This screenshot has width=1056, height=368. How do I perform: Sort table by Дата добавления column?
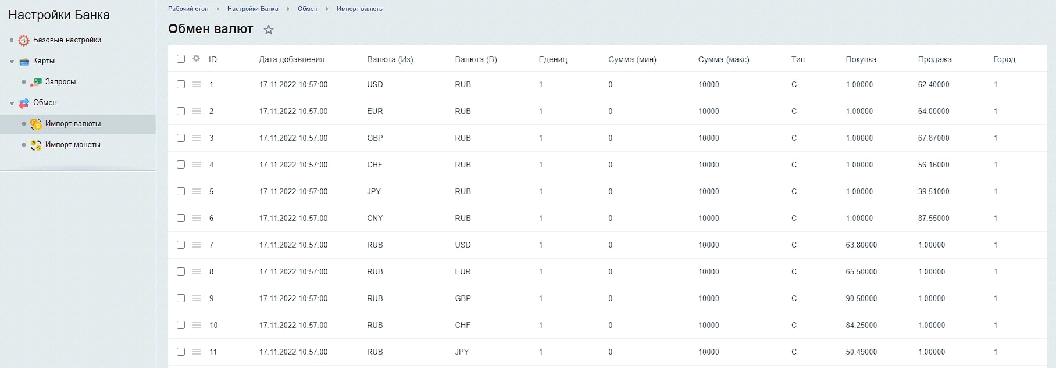(291, 59)
